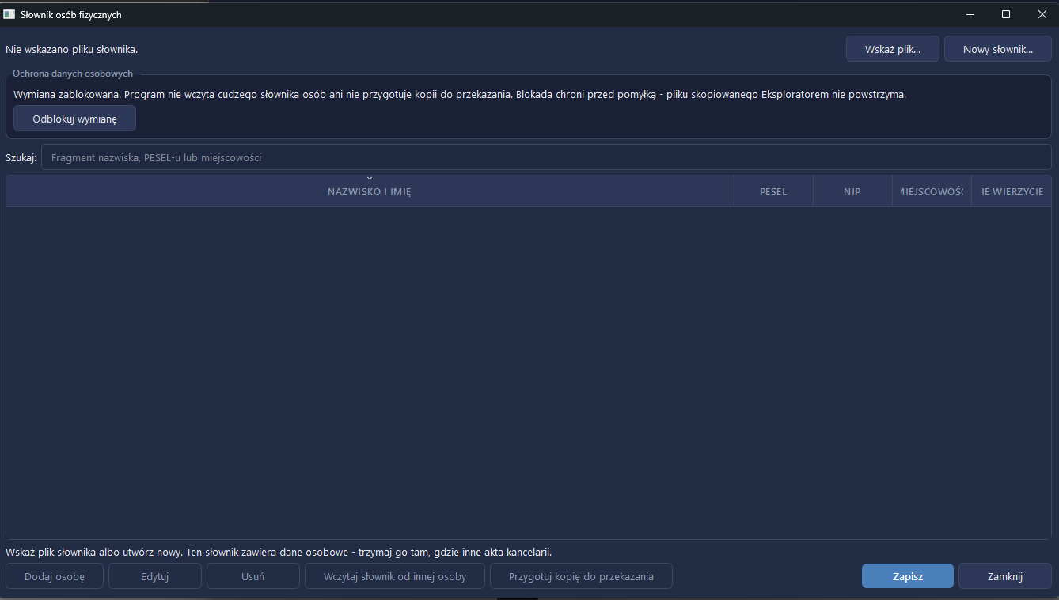Maximize the Słownik osób fizycznych window
Screen dimensions: 1059x600
pyautogui.click(x=1006, y=14)
